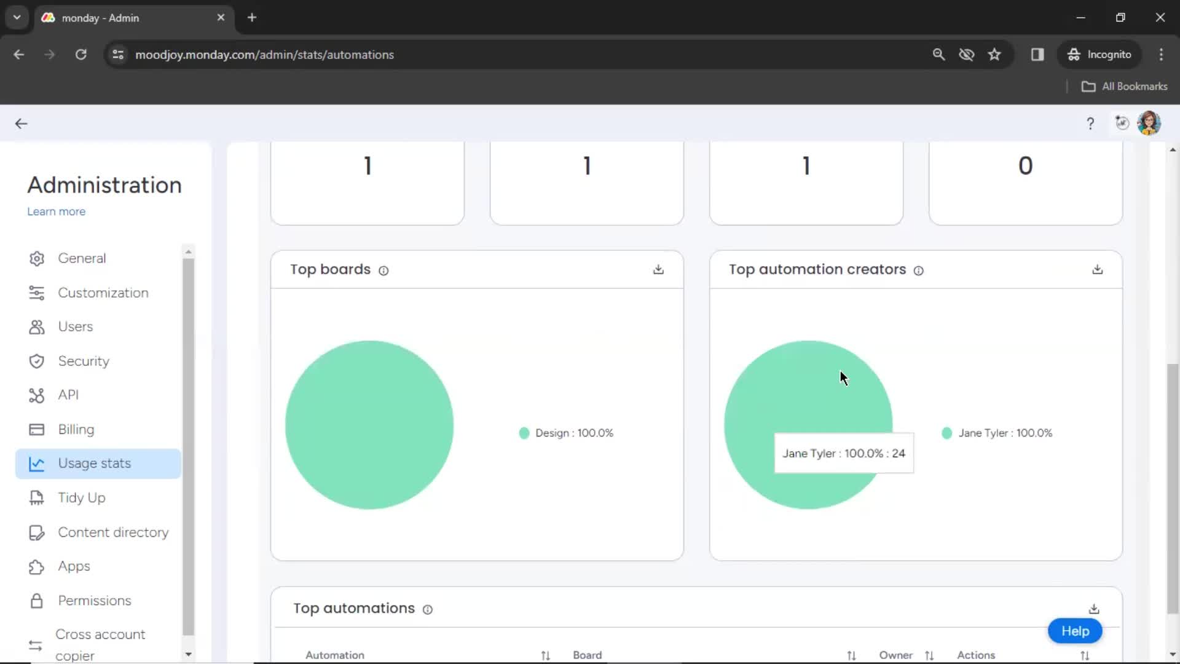Open the Security settings icon
The height and width of the screenshot is (664, 1180).
(36, 360)
